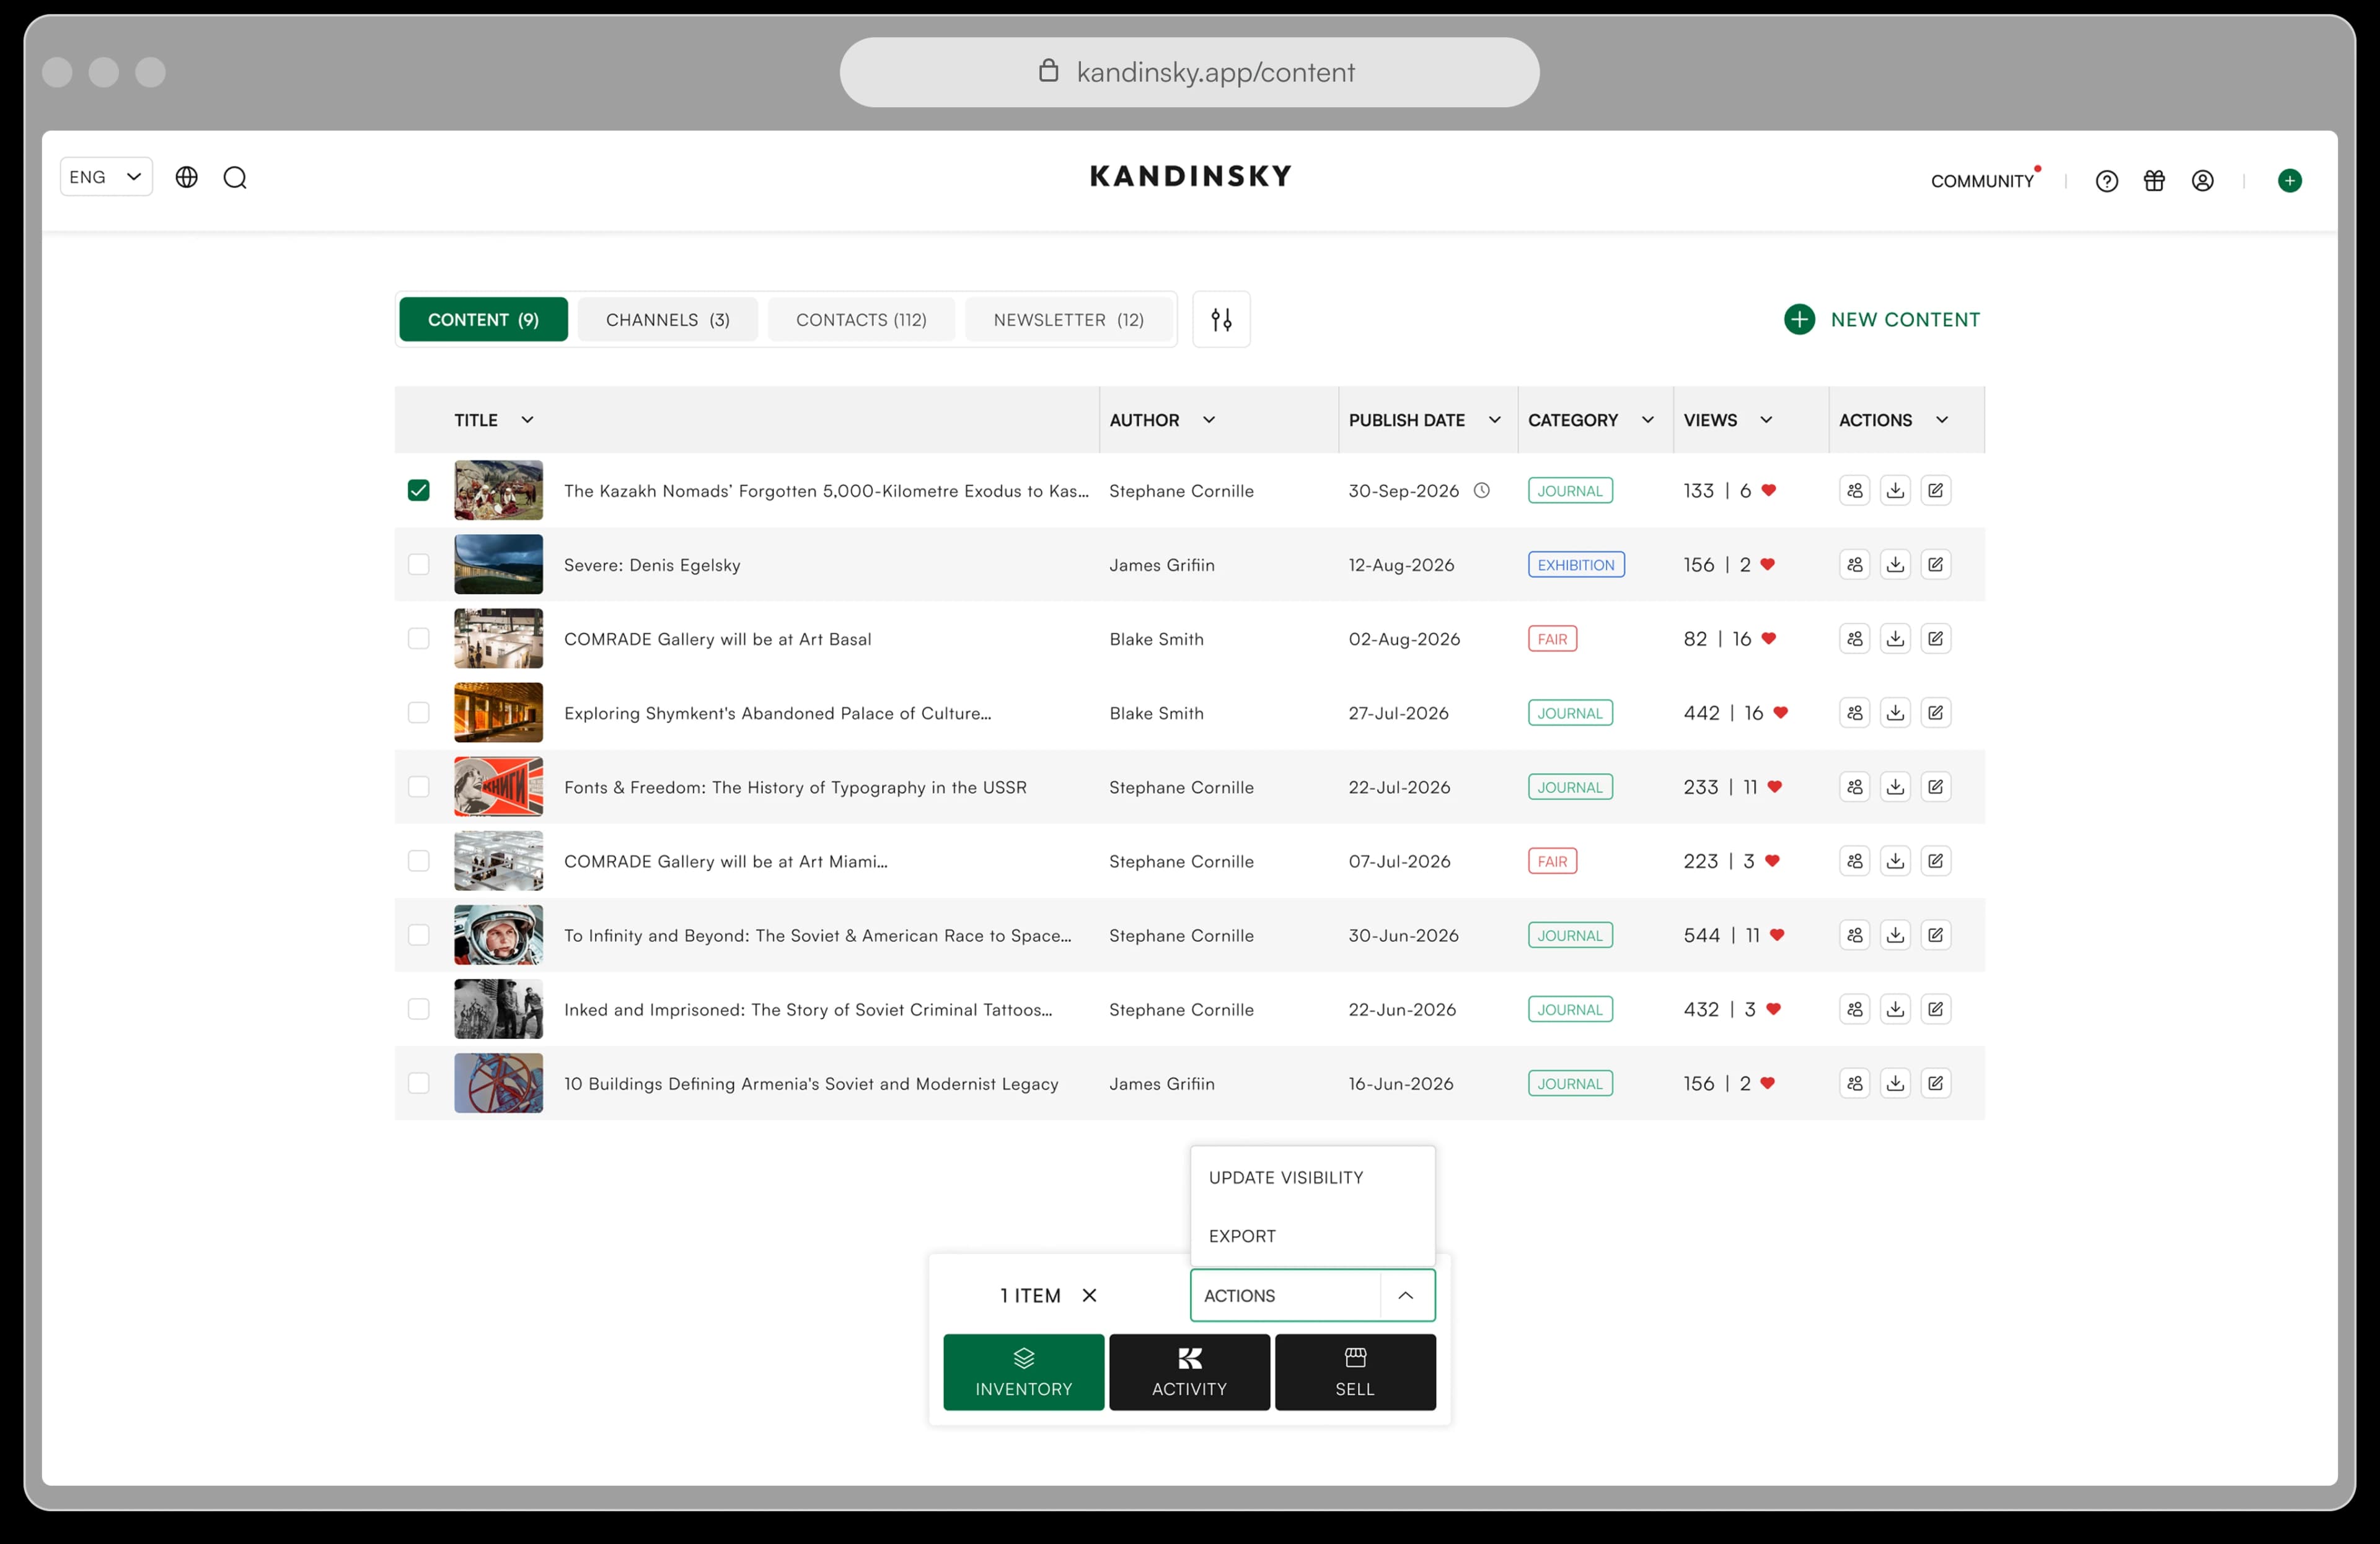Expand the AUTHOR column sort chevron

1208,419
